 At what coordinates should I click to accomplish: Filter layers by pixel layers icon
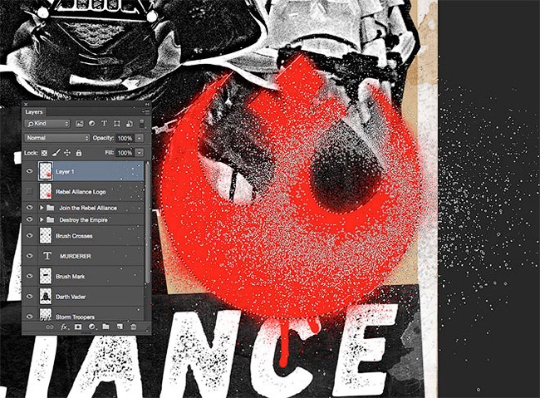point(79,123)
